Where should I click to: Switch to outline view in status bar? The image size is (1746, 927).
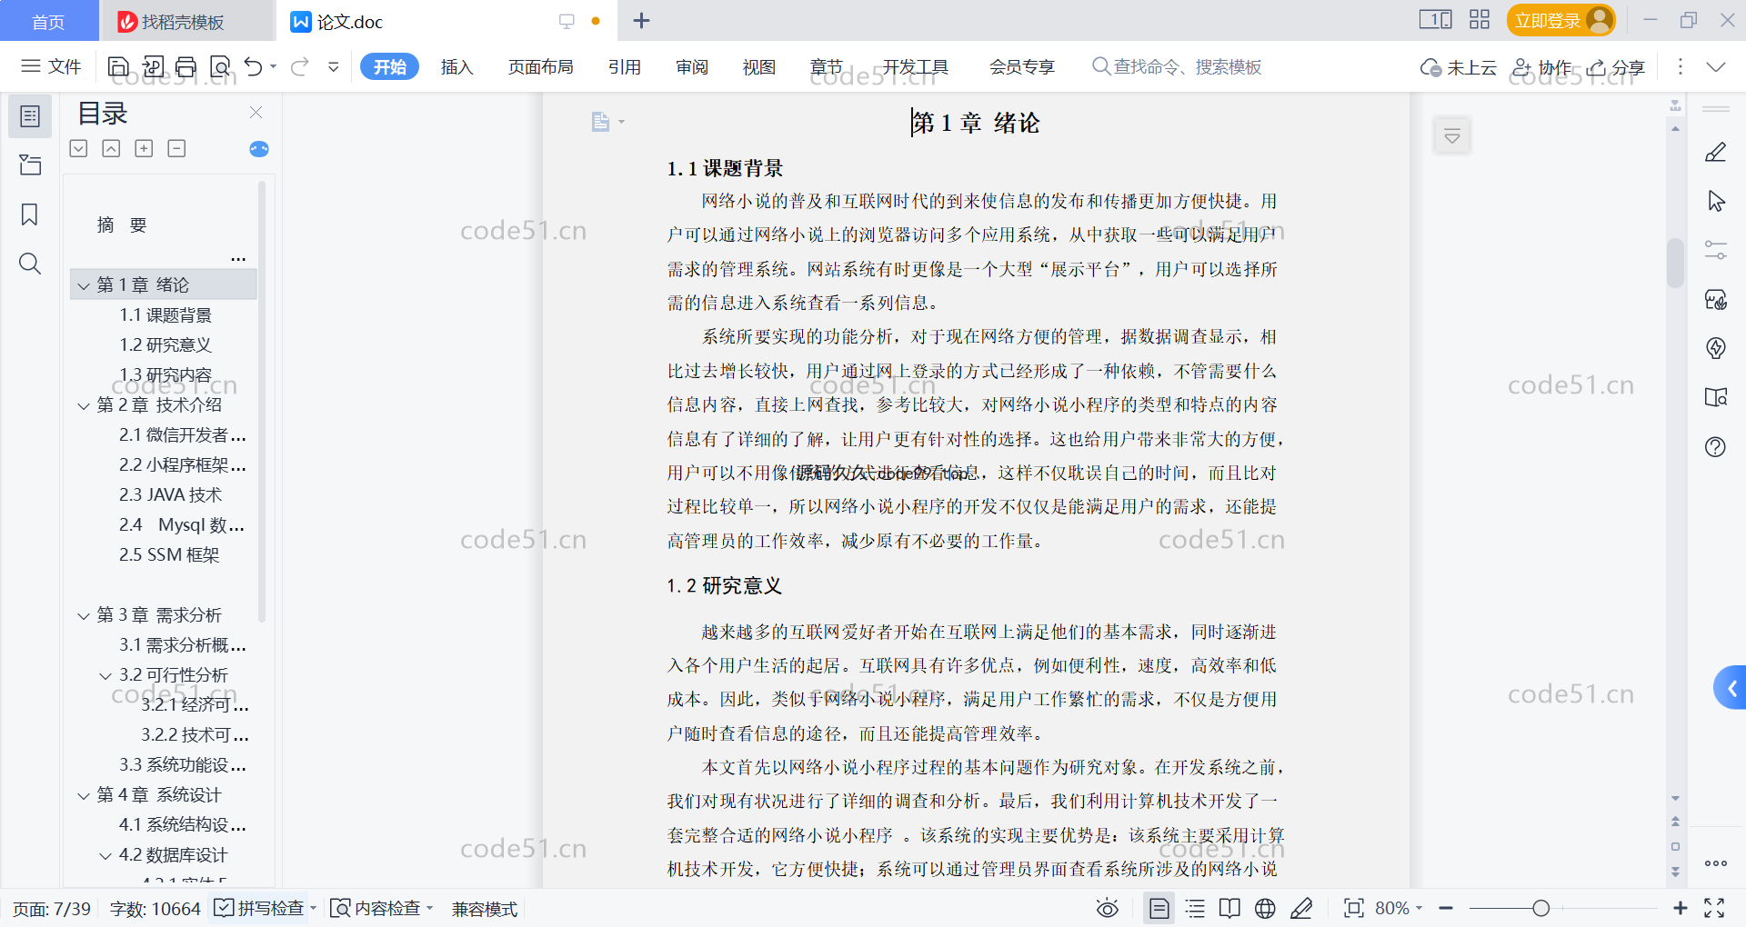pyautogui.click(x=1195, y=908)
